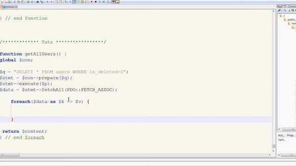Viewport: 296px width, 166px height.
Task: Click the Paste clipboard toolbar icon
Action: tap(23, 2)
